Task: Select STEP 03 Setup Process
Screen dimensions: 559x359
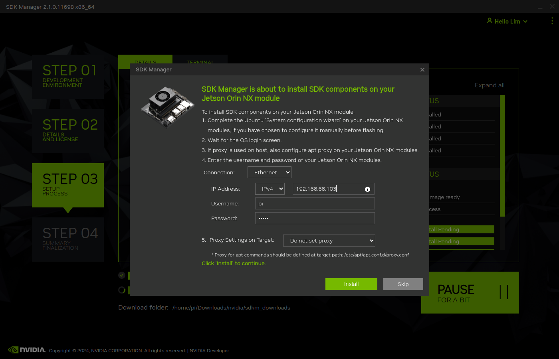Action: coord(68,185)
